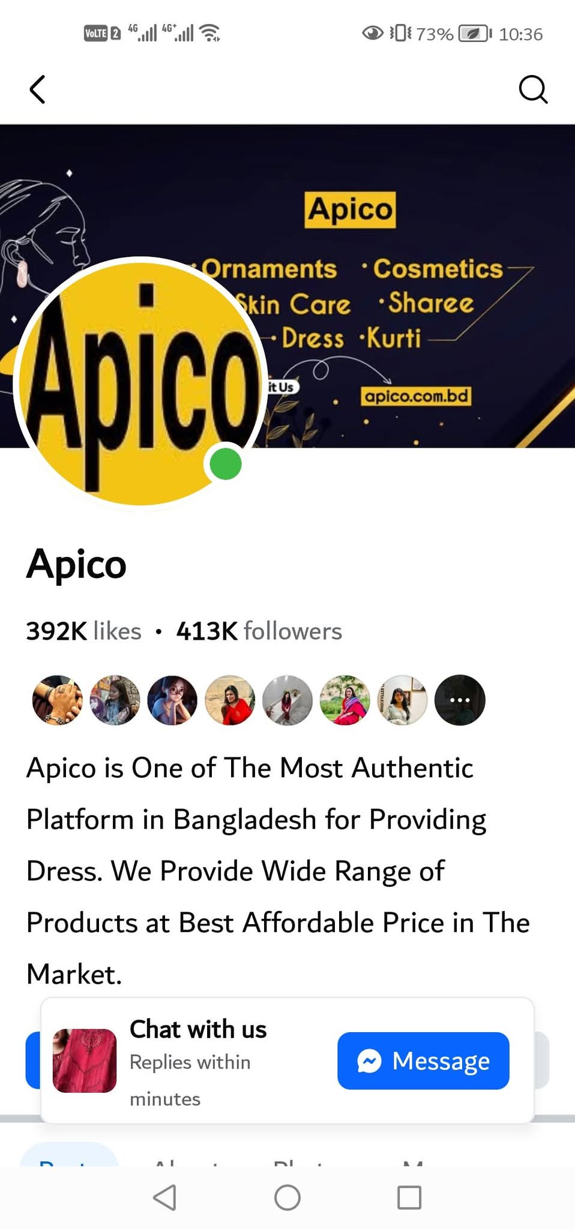Viewport: 575px width, 1229px height.
Task: Tap the first follower avatar with hands
Action: click(x=57, y=700)
